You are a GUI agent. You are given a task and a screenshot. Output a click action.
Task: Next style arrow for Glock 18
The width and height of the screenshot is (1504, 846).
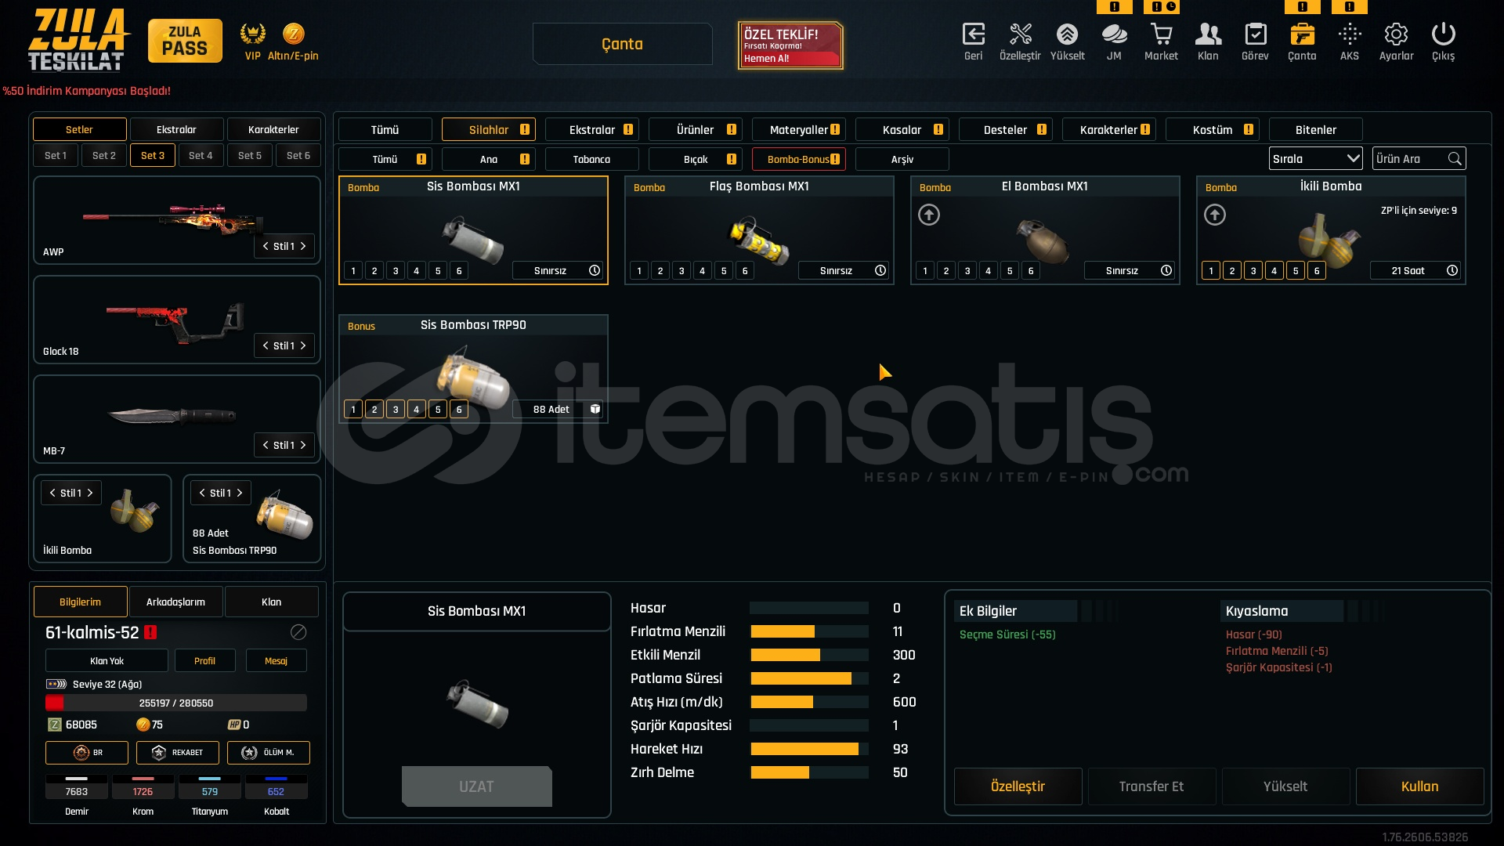[x=303, y=345]
